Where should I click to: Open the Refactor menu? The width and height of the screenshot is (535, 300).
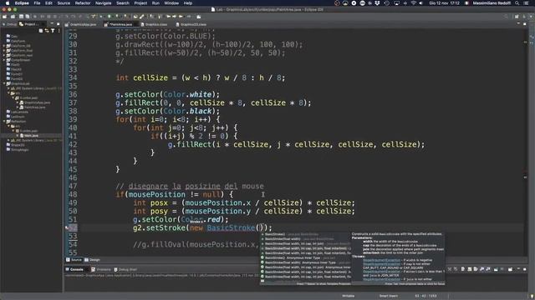pyautogui.click(x=83, y=3)
